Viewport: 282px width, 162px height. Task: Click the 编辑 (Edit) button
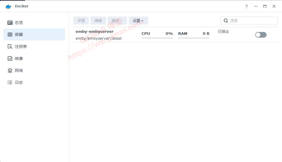coord(98,21)
